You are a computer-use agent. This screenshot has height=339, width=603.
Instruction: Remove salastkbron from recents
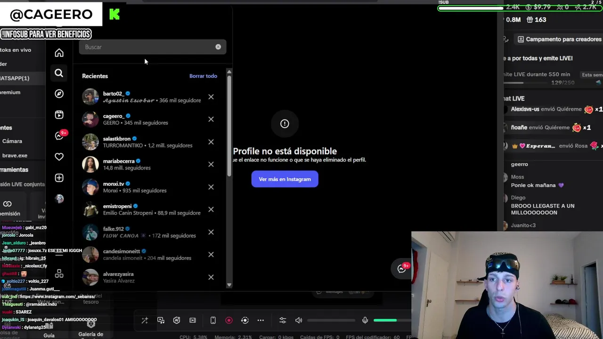point(211,142)
